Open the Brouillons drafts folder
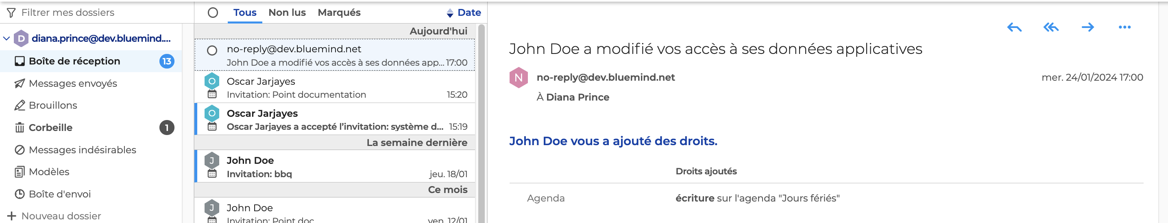This screenshot has width=1168, height=223. (52, 105)
